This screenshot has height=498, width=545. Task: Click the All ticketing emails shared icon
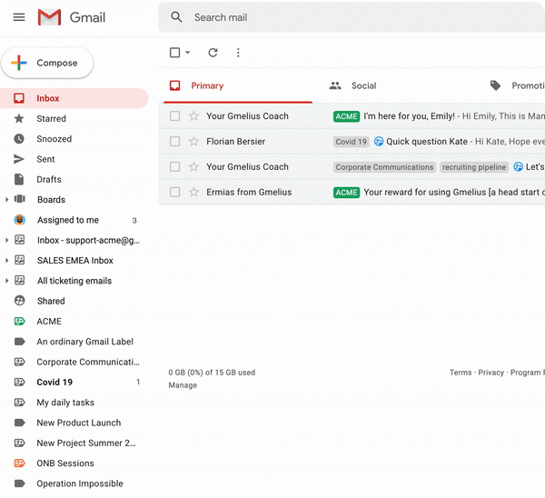19,280
